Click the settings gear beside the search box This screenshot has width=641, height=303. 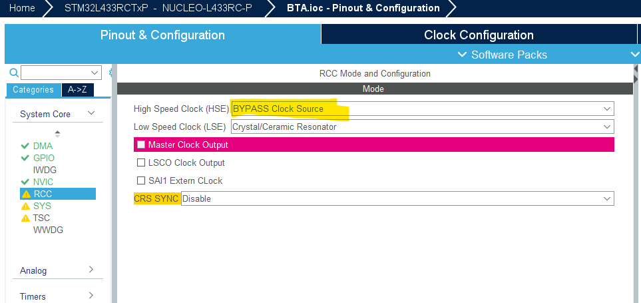point(110,73)
